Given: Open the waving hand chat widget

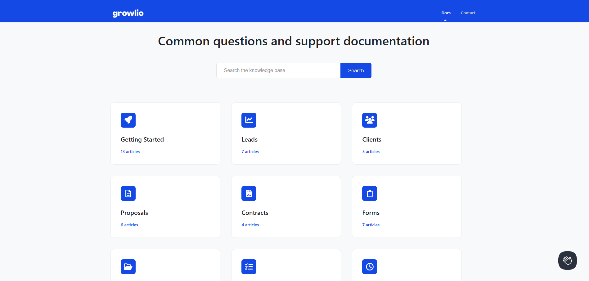Looking at the screenshot, I should click(x=567, y=260).
